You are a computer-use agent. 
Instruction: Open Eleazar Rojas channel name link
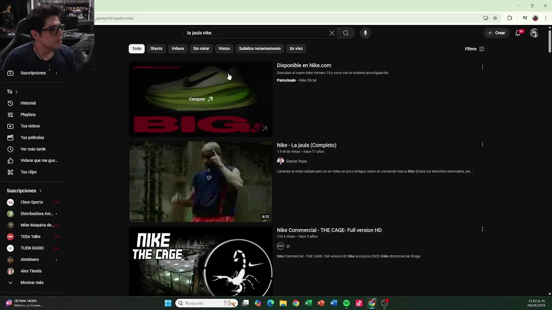[296, 161]
